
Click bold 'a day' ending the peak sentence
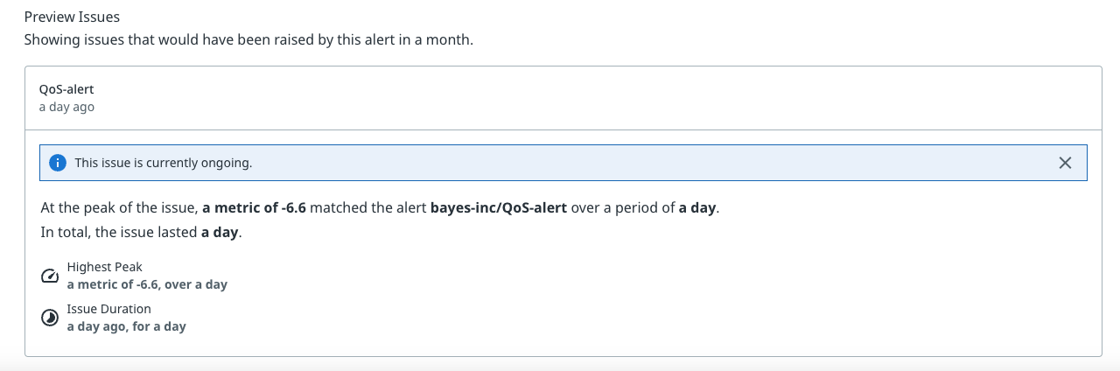pos(697,208)
